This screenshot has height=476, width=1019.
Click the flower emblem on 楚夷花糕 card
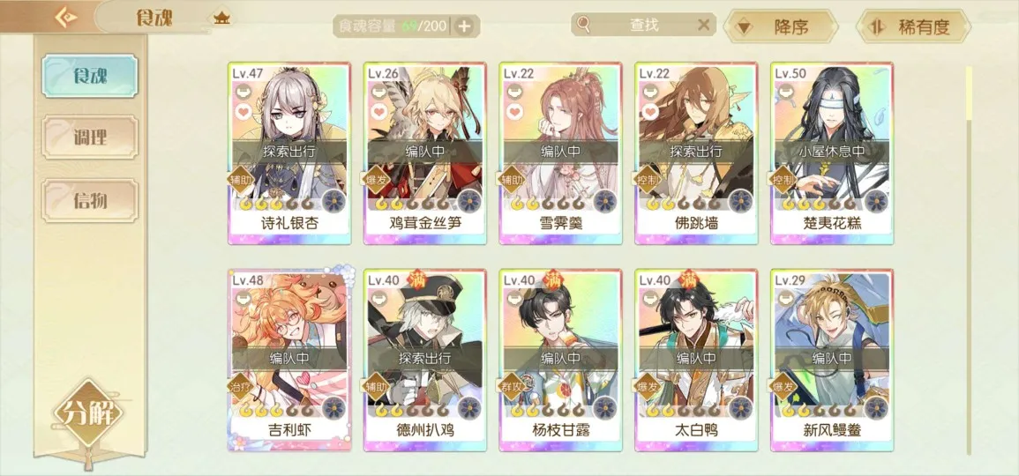(876, 201)
